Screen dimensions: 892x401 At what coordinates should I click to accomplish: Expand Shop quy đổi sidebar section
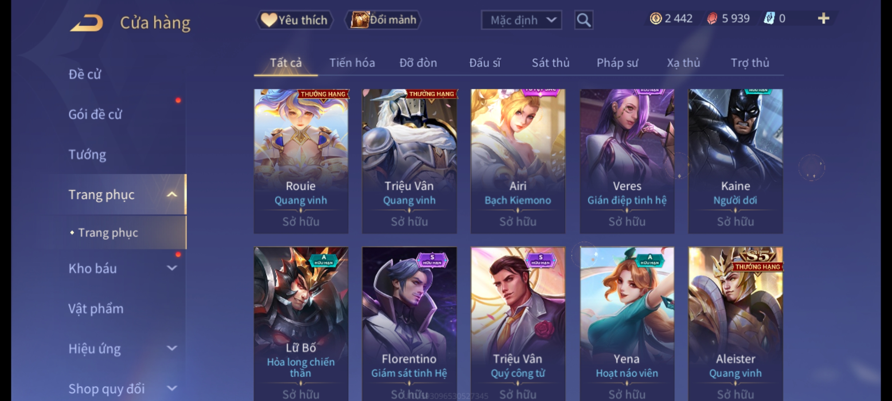click(x=172, y=388)
